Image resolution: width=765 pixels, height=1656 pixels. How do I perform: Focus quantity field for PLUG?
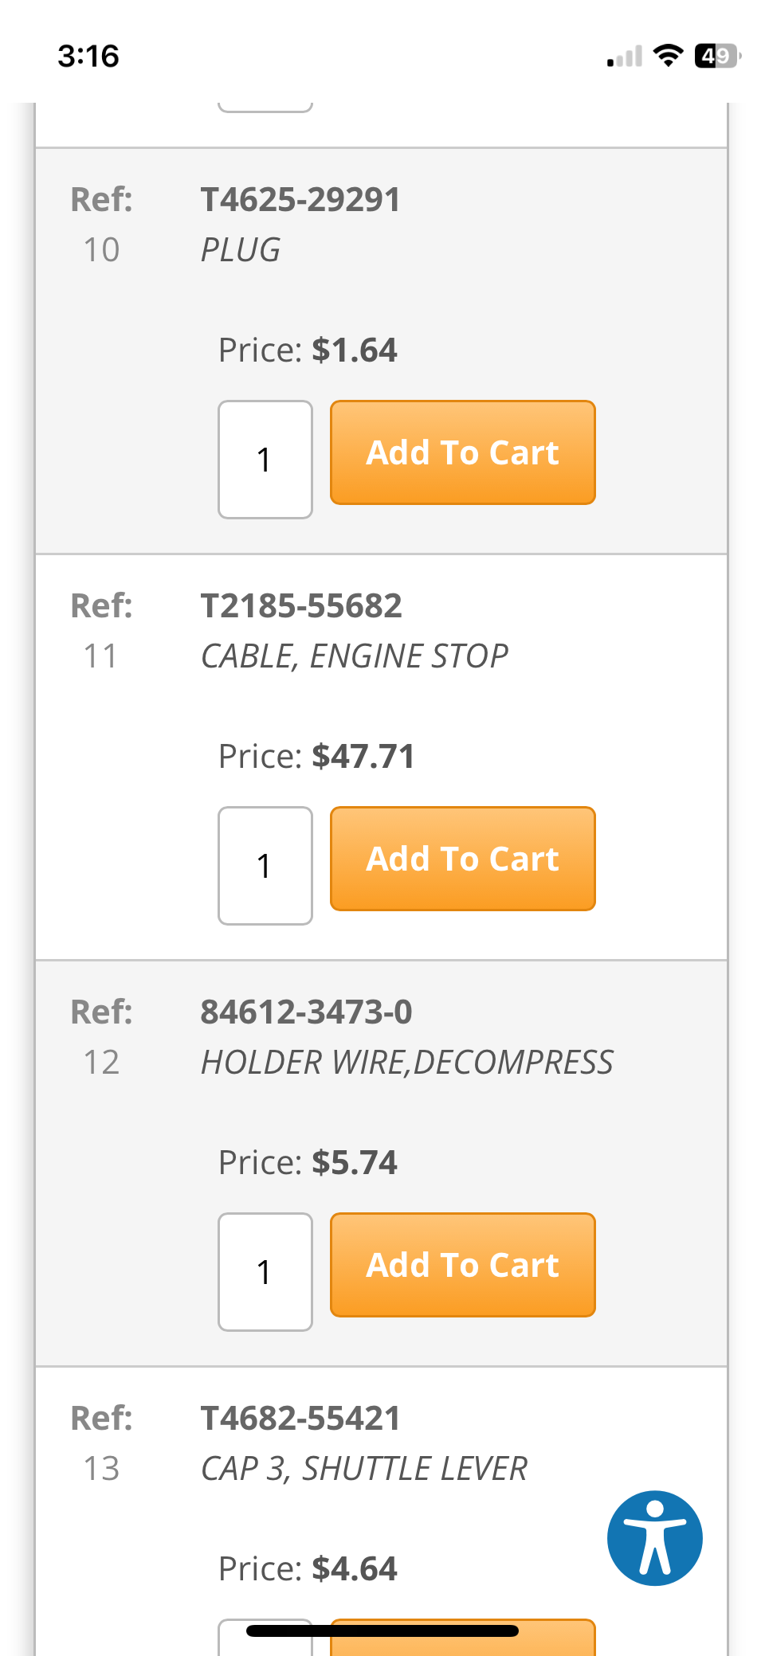click(265, 460)
